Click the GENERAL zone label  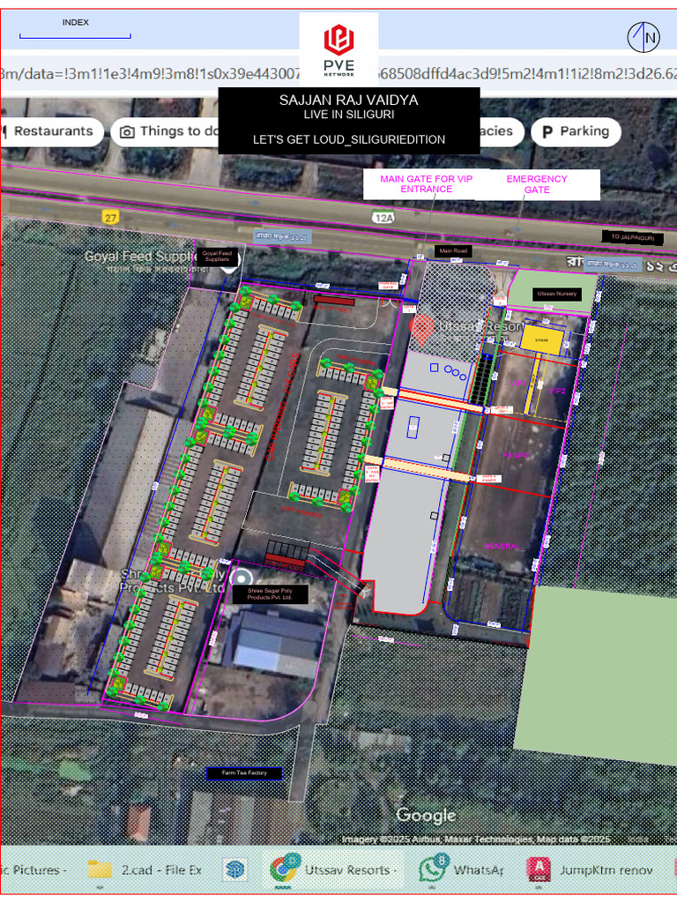point(502,546)
